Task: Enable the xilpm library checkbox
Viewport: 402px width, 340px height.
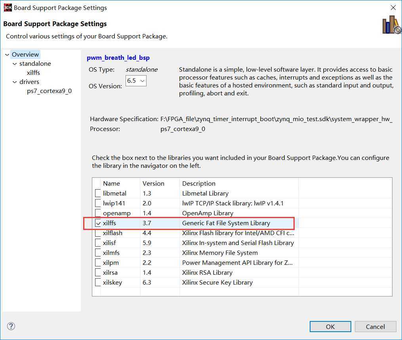Action: pos(98,263)
